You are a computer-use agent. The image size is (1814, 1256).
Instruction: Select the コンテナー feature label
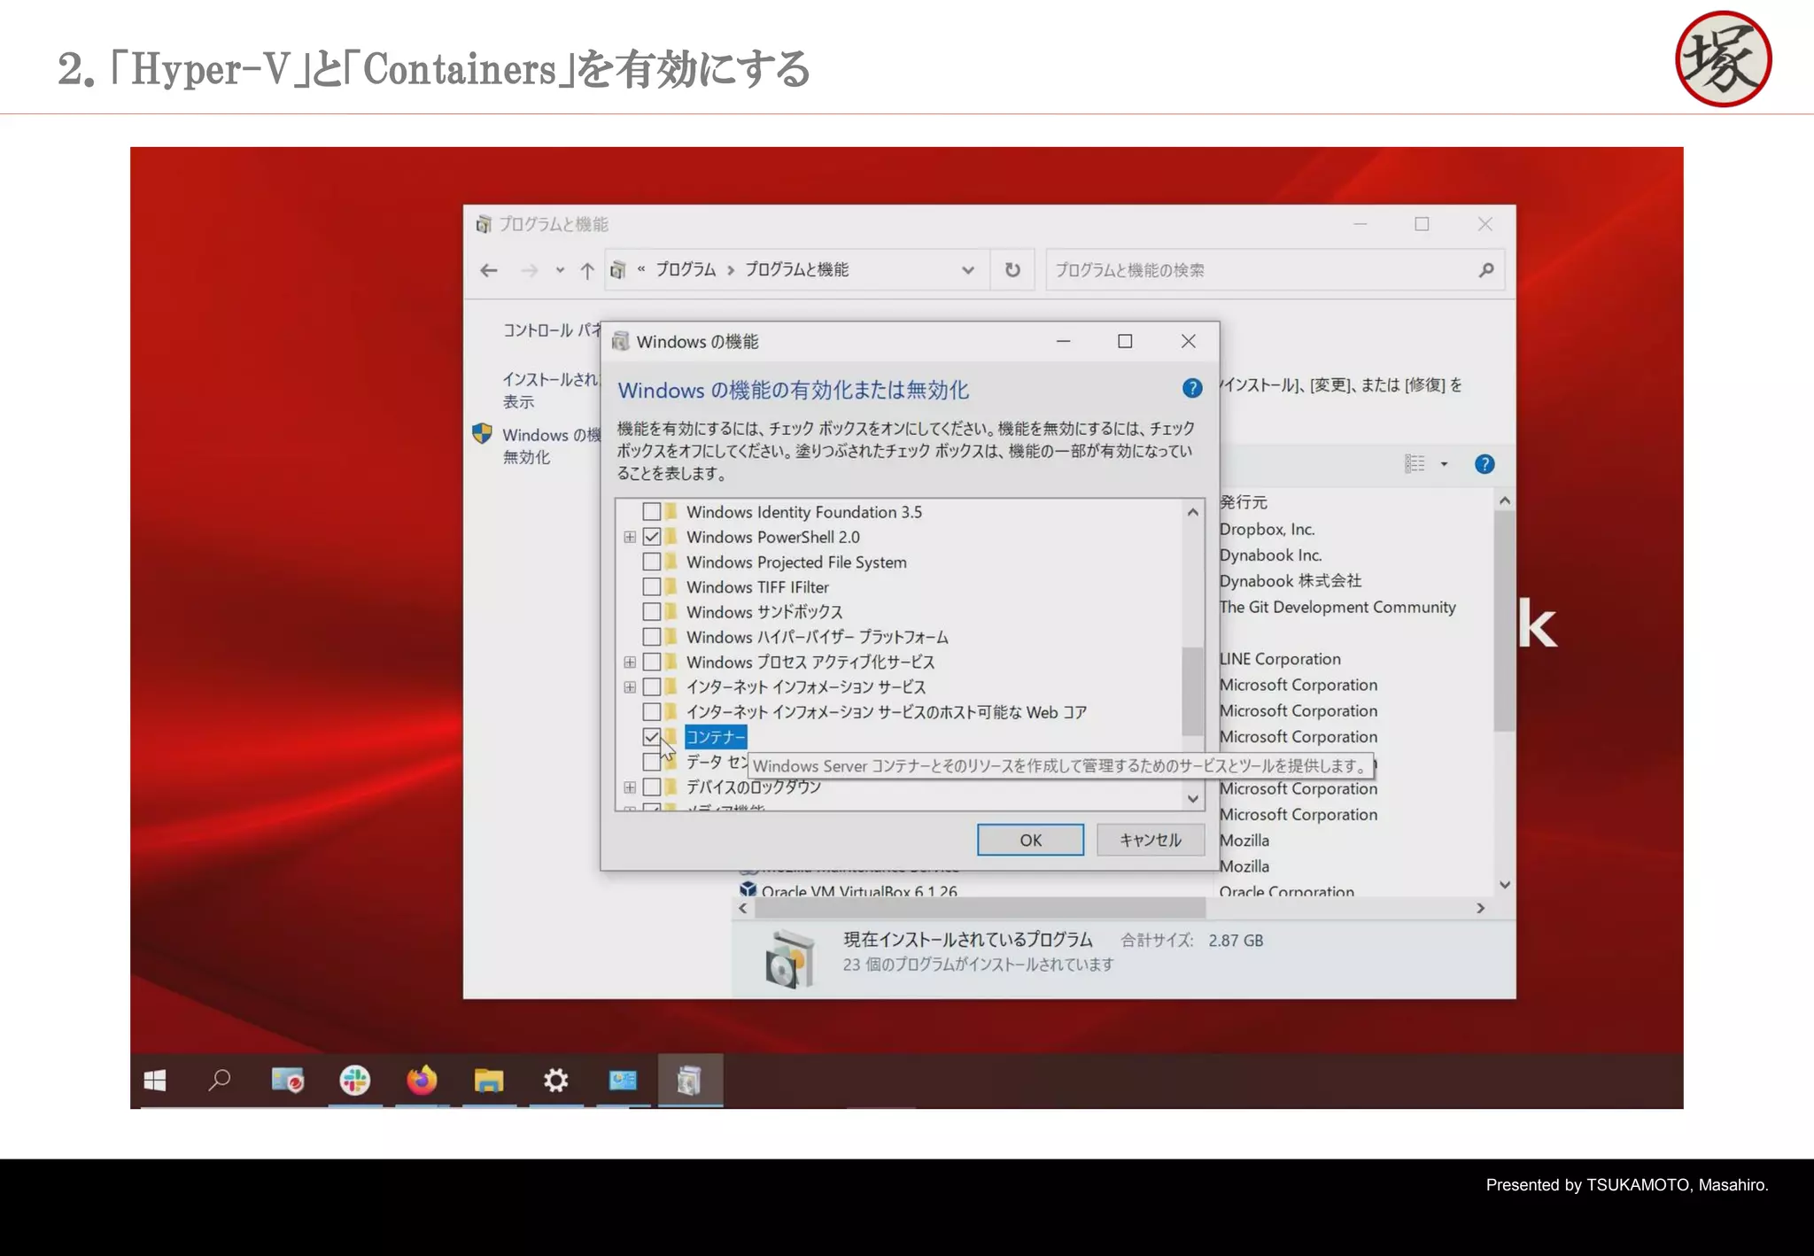[716, 737]
